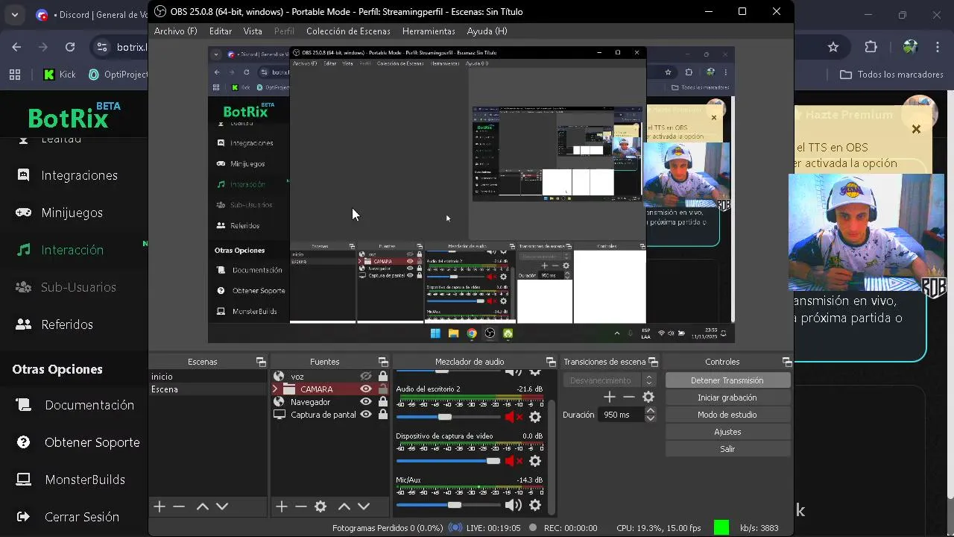Open Chrome tab search dropdown arrow

[x=15, y=15]
